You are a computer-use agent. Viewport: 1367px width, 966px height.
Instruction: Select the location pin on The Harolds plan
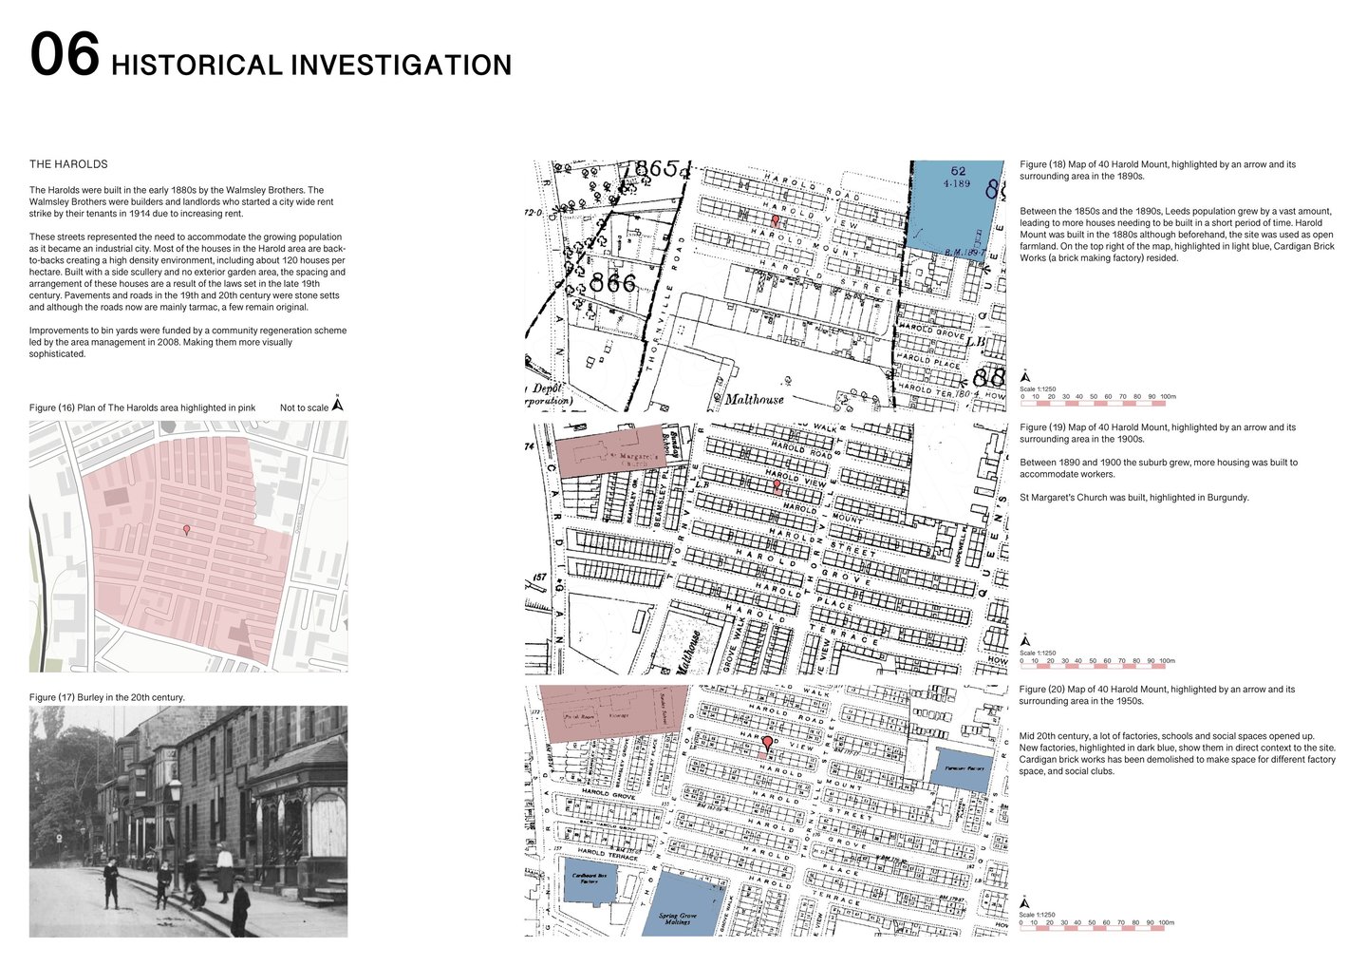(x=186, y=529)
